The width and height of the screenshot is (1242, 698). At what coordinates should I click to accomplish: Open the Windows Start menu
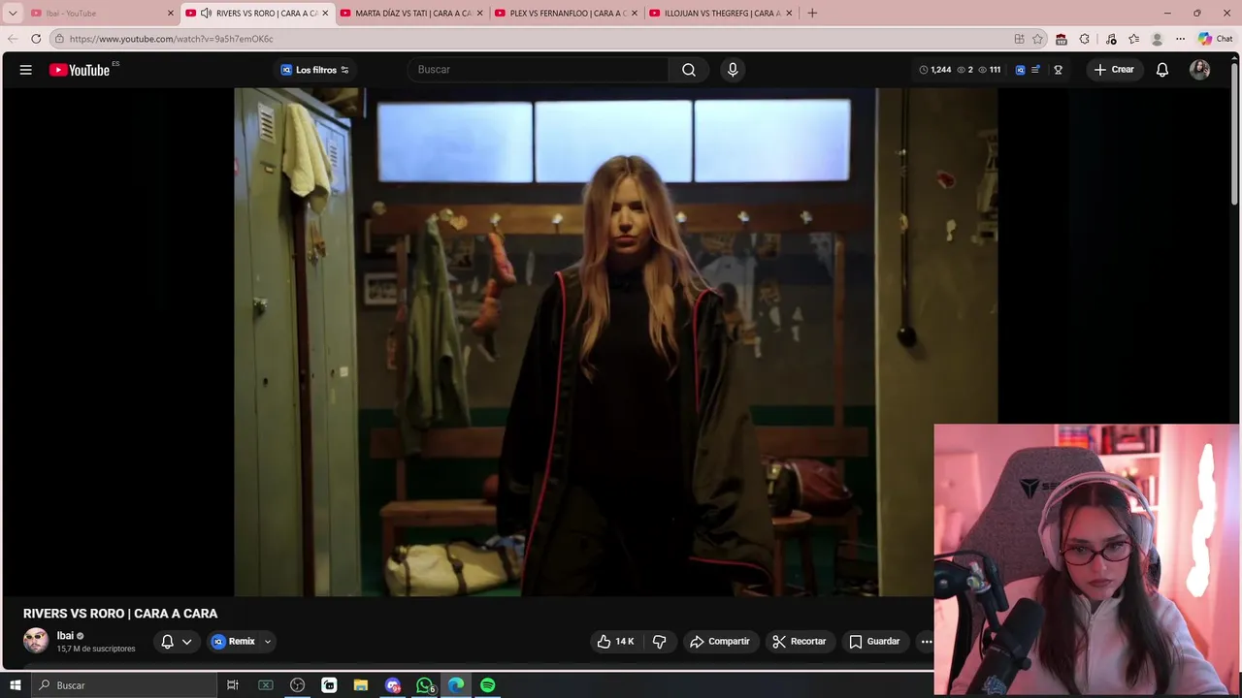(x=15, y=685)
